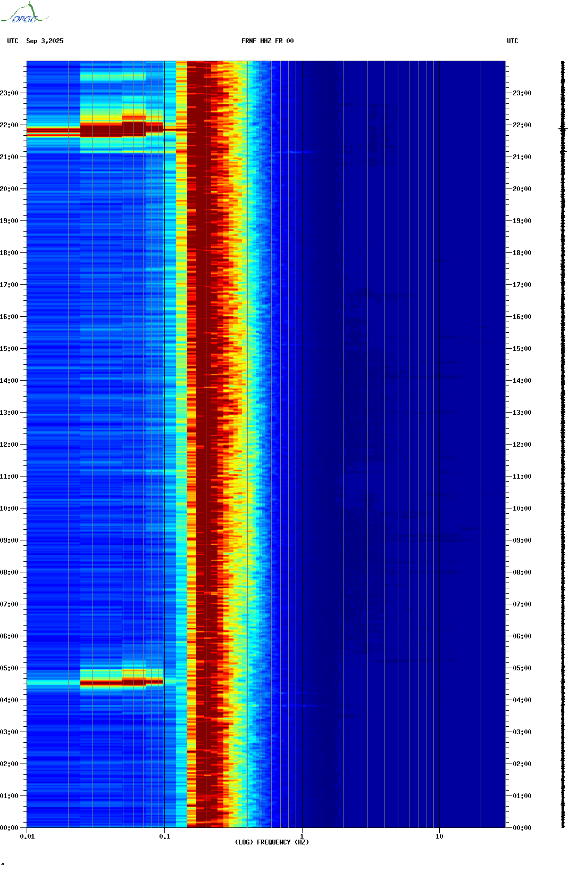586x870 pixels.
Task: Click the 10 Hz frequency axis label
Action: pyautogui.click(x=439, y=836)
